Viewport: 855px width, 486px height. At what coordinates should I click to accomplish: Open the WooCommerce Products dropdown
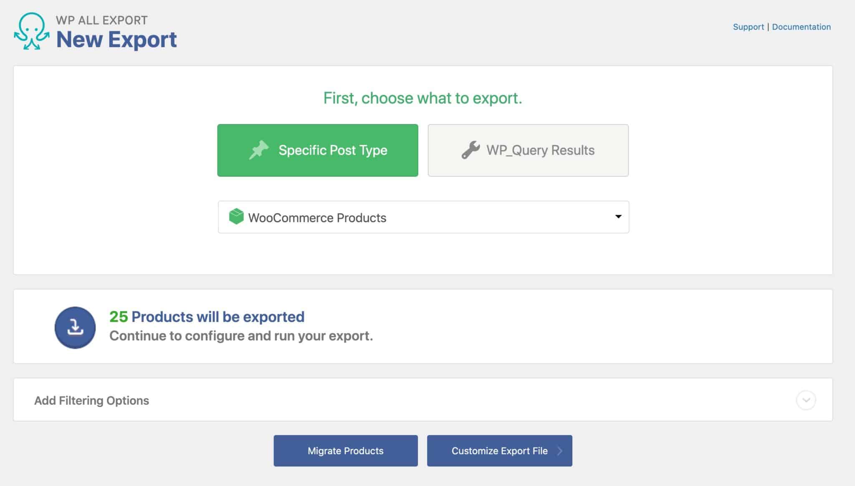tap(423, 217)
